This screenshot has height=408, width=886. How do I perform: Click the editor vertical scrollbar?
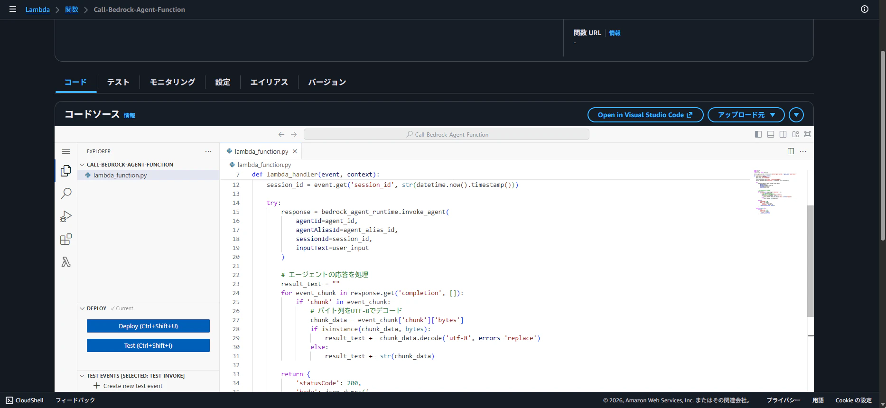pyautogui.click(x=811, y=261)
